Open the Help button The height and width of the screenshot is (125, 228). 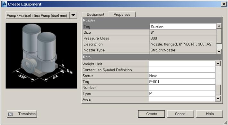(209, 114)
